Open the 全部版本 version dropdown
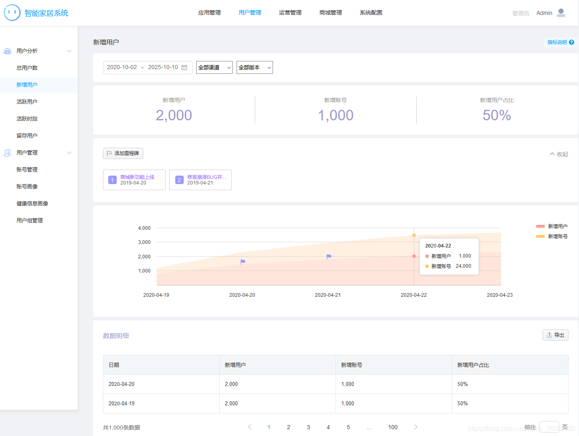Viewport: 579px width, 436px height. click(x=255, y=67)
